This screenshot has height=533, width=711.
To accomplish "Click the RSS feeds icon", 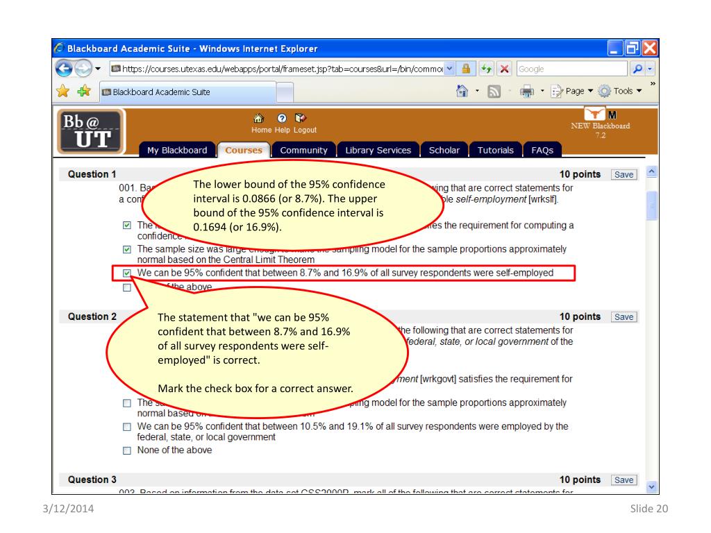I will click(x=494, y=92).
